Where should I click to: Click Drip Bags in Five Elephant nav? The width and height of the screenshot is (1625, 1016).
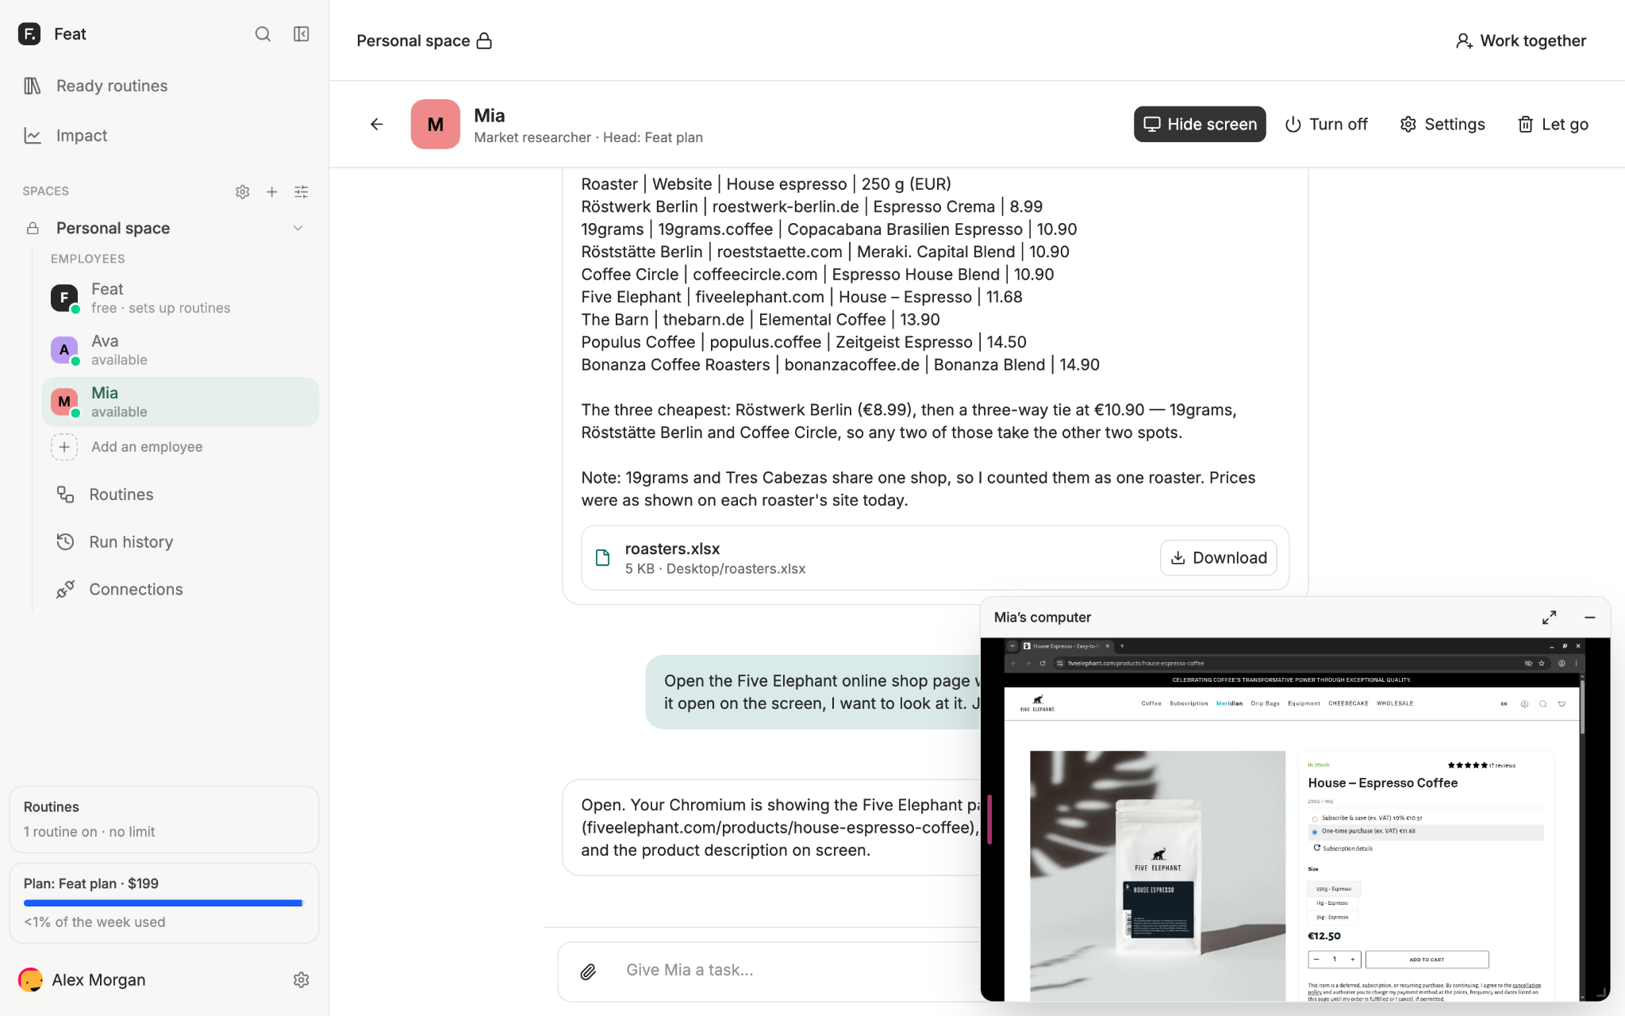[1265, 704]
